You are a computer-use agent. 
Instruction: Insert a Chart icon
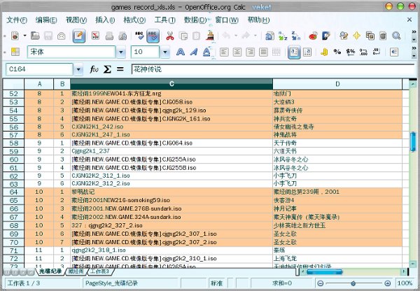313,36
